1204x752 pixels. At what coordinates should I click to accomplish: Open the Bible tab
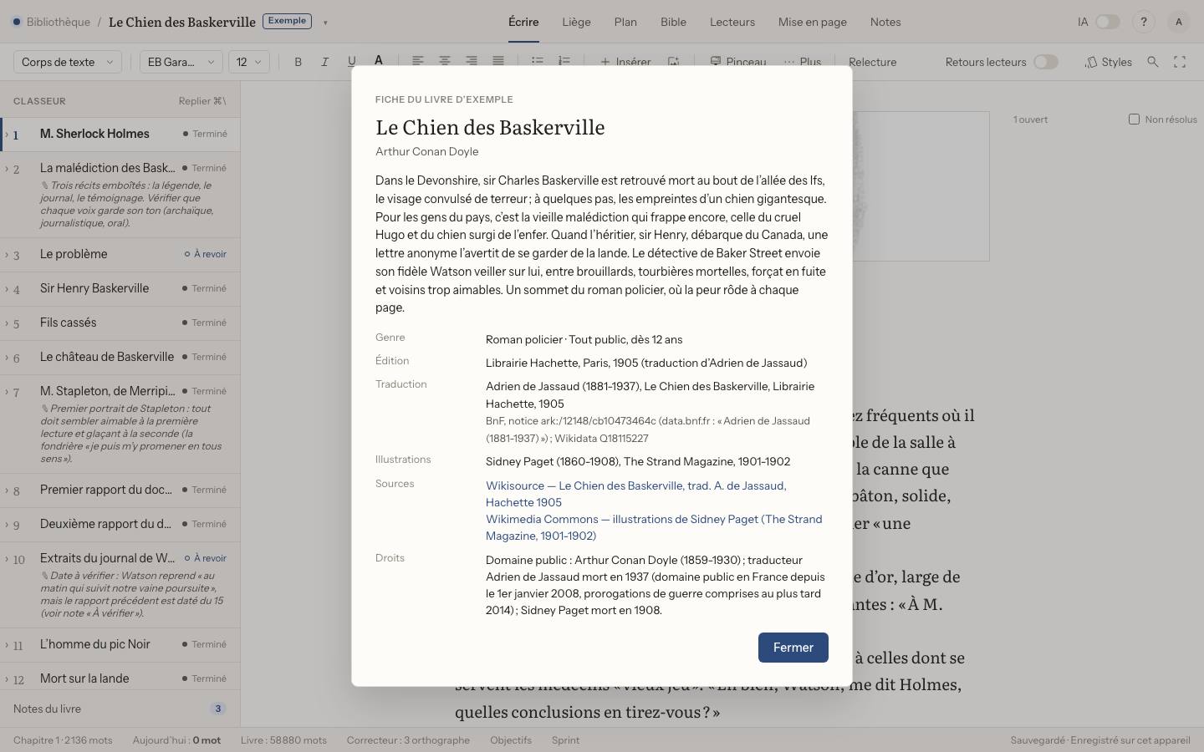coord(673,22)
